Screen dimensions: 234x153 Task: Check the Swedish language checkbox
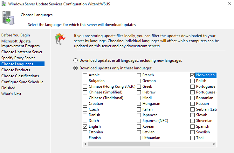[x=193, y=132]
